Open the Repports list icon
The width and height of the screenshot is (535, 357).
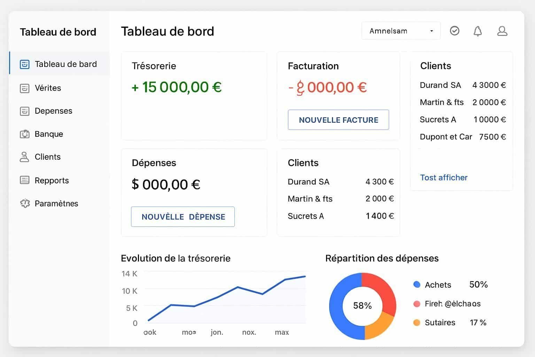[24, 180]
